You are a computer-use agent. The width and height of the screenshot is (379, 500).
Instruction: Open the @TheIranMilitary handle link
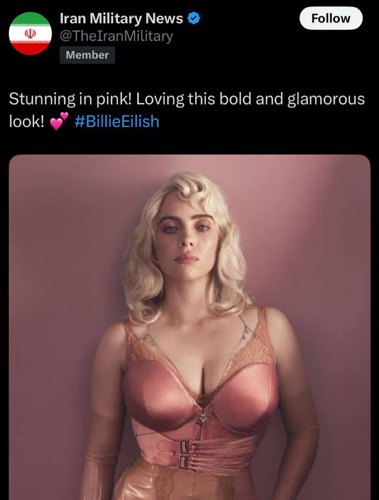[116, 36]
